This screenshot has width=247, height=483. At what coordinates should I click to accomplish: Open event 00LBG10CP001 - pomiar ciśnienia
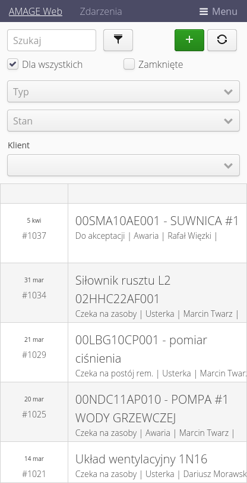[141, 349]
